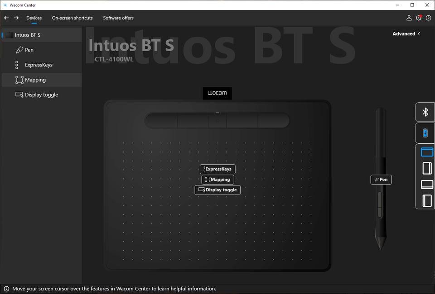Click the ExpressKeys label on tablet
The width and height of the screenshot is (435, 294).
pos(217,169)
